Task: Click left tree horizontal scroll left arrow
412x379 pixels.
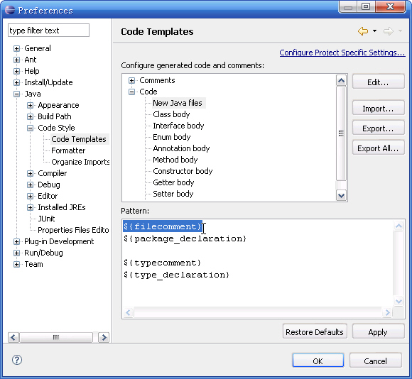Action: 13,337
